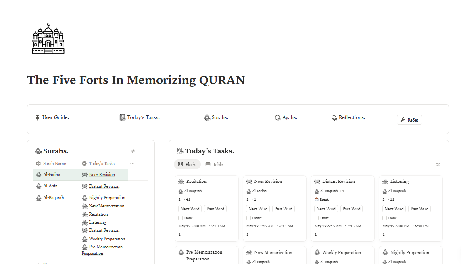
Task: Open the User Guide link
Action: pos(56,117)
